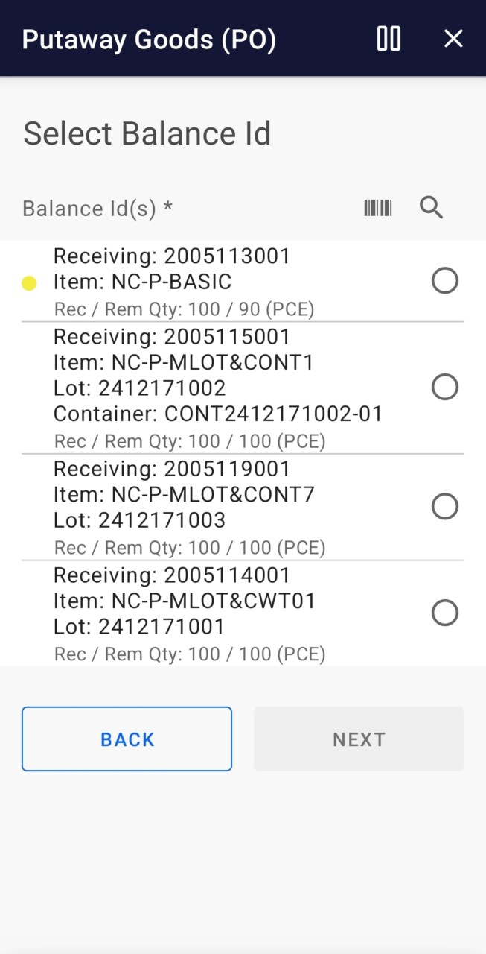Tap the Lot 2412171002 line
Viewport: 486px width, 954px height.
140,388
